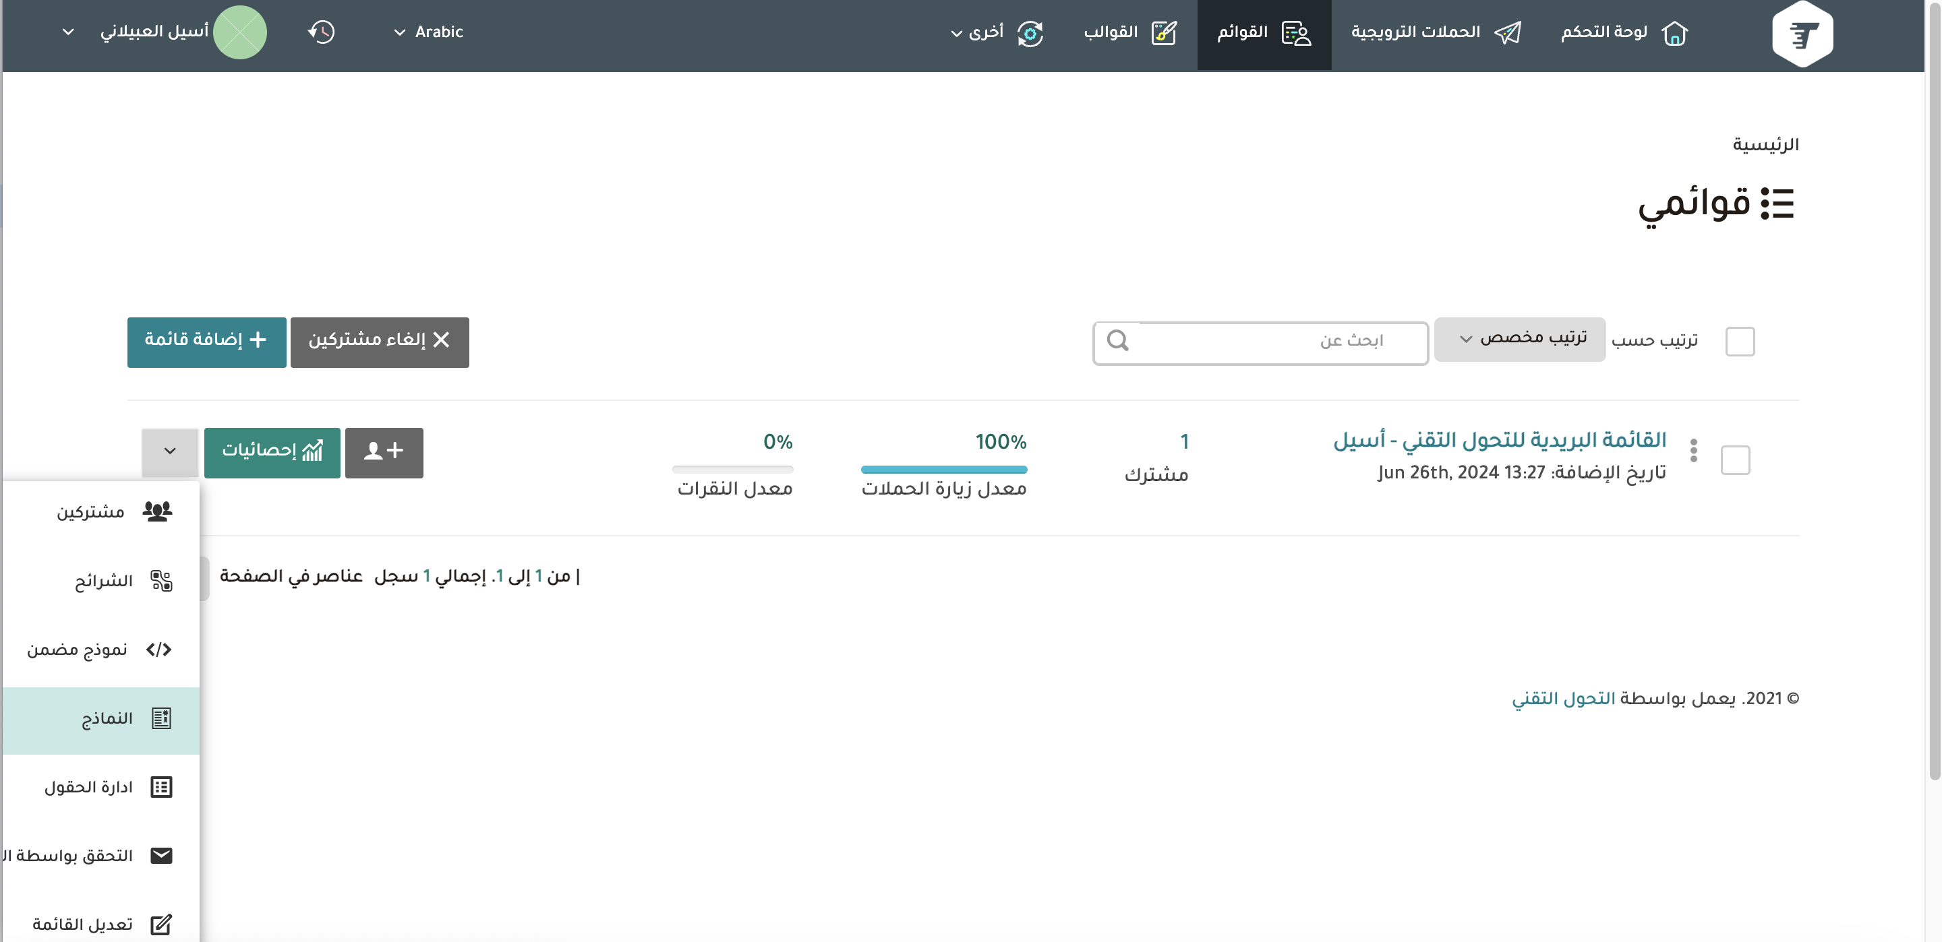Click the three-dot handle beside list name

[x=1693, y=451]
